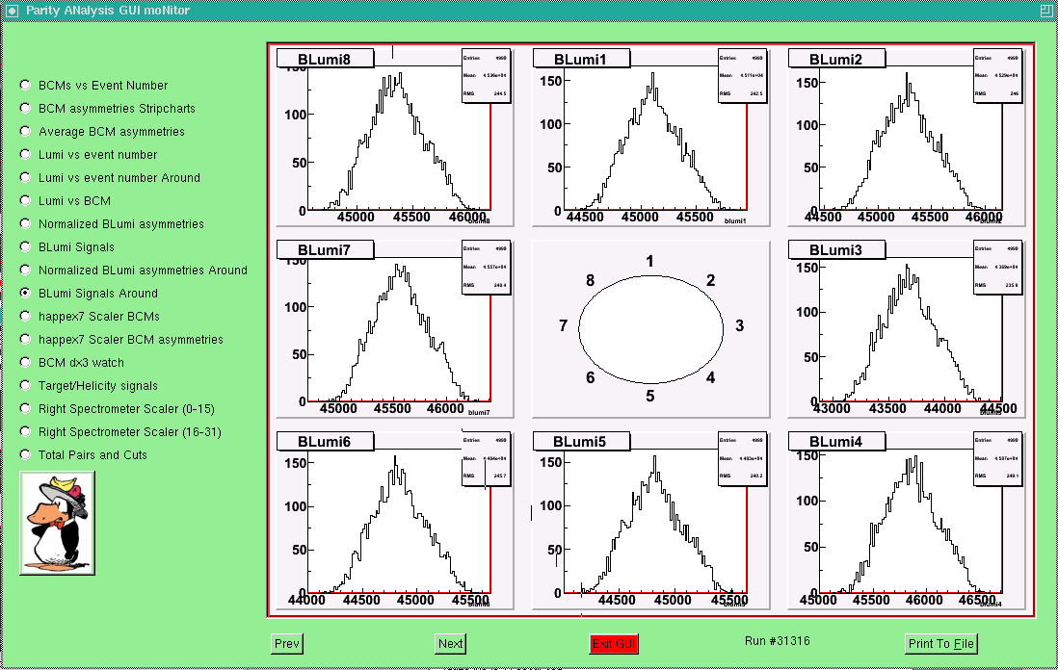
Task: Click the BLumi3 statistics box
Action: click(x=998, y=267)
